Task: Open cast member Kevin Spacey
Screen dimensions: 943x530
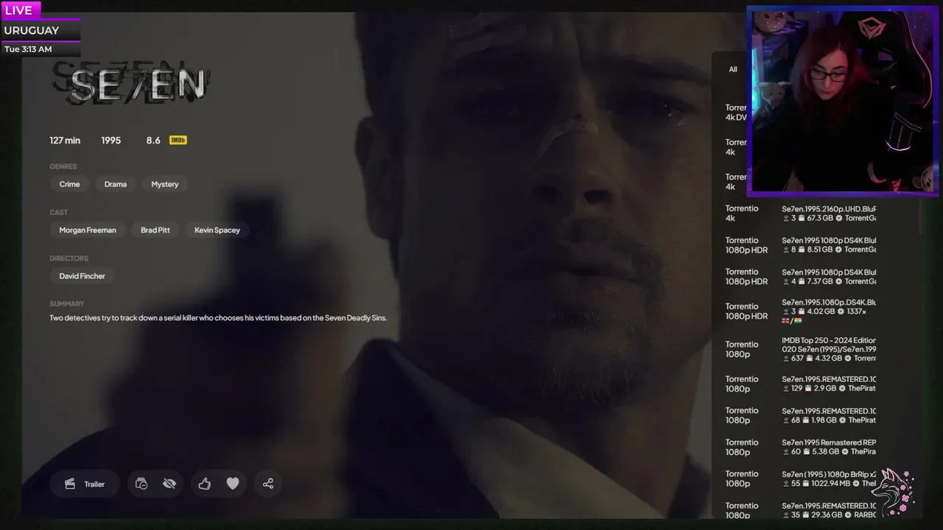Action: (x=217, y=230)
